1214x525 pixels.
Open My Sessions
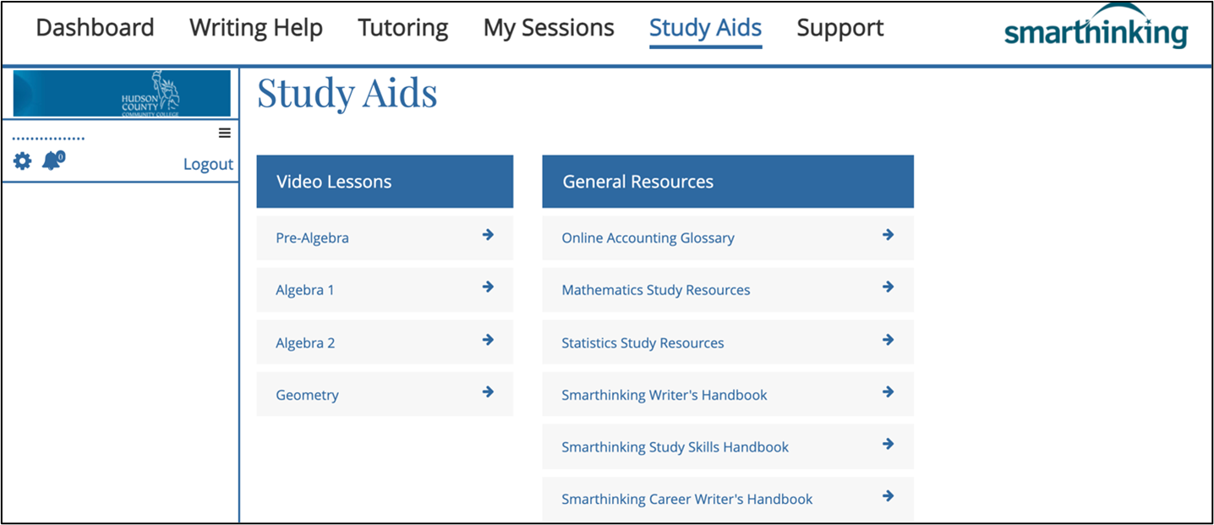click(x=549, y=28)
